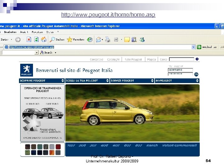Open the Zurück back history dropdown arrow

pyautogui.click(x=12, y=40)
